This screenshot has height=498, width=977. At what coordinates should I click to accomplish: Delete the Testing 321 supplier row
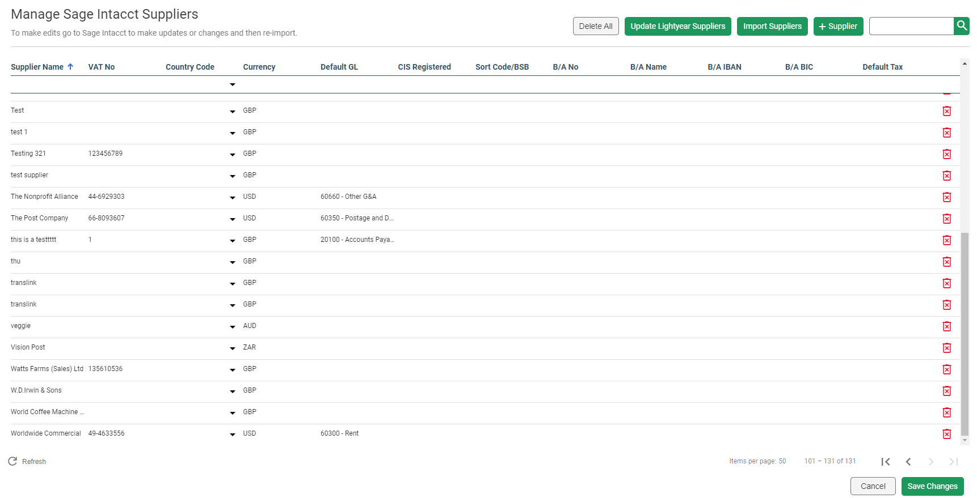click(946, 154)
